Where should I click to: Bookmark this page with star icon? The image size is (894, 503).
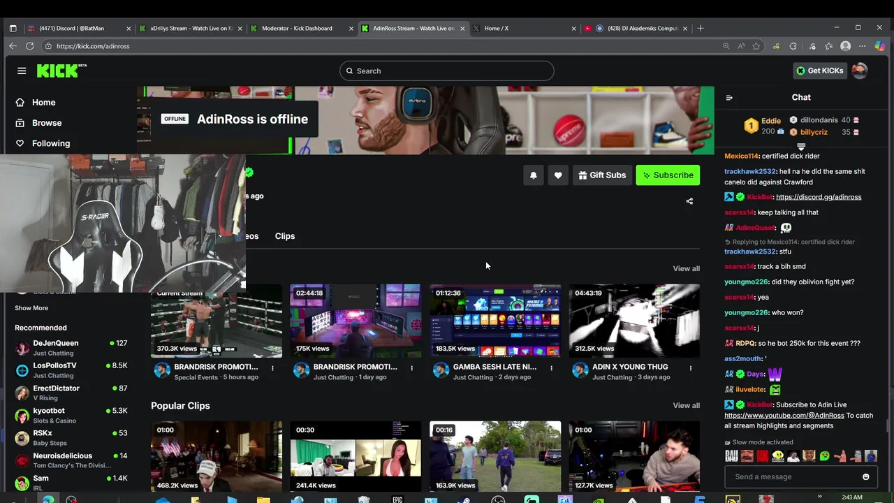[756, 46]
